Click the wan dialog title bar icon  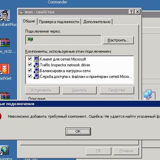point(21,12)
